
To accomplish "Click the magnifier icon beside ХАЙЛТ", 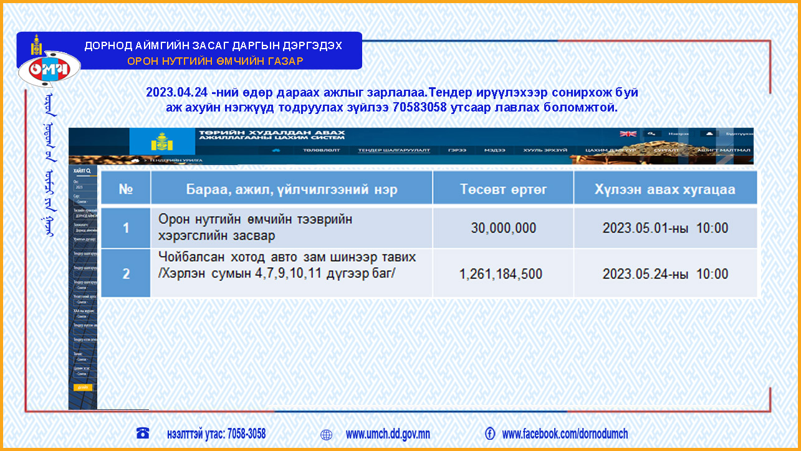I will click(89, 170).
